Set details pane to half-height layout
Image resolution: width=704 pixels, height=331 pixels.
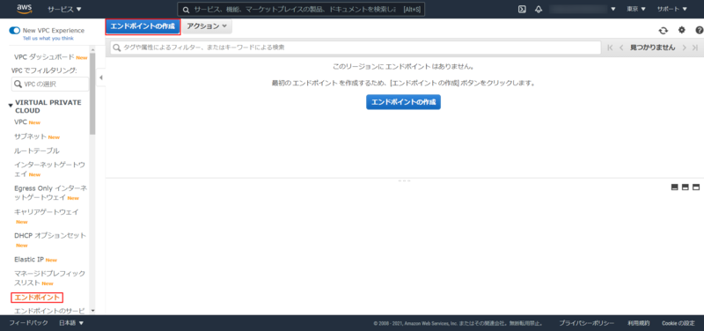686,187
